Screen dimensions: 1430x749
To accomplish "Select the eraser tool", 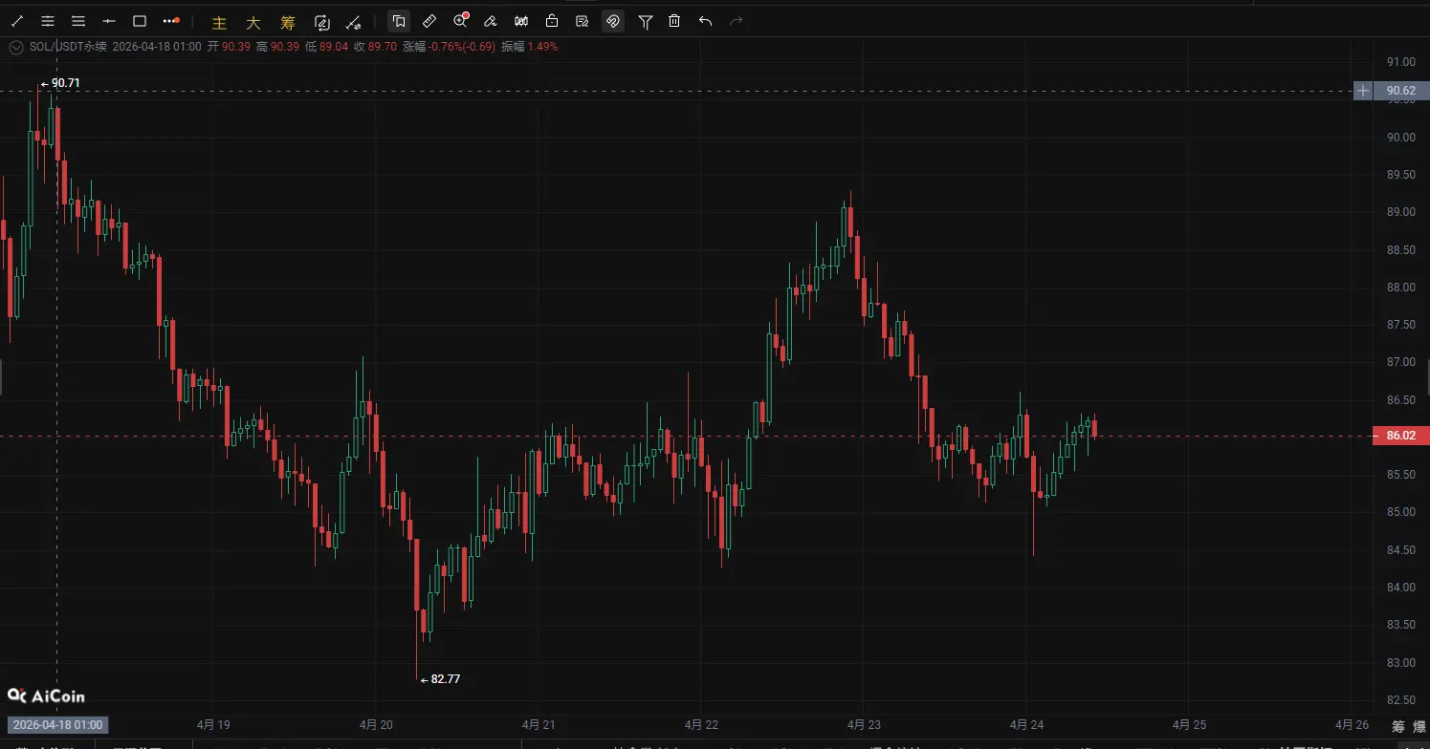I will (491, 21).
